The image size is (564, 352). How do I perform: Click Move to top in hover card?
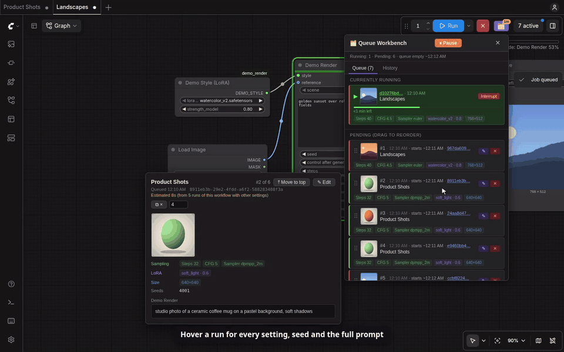(x=291, y=182)
